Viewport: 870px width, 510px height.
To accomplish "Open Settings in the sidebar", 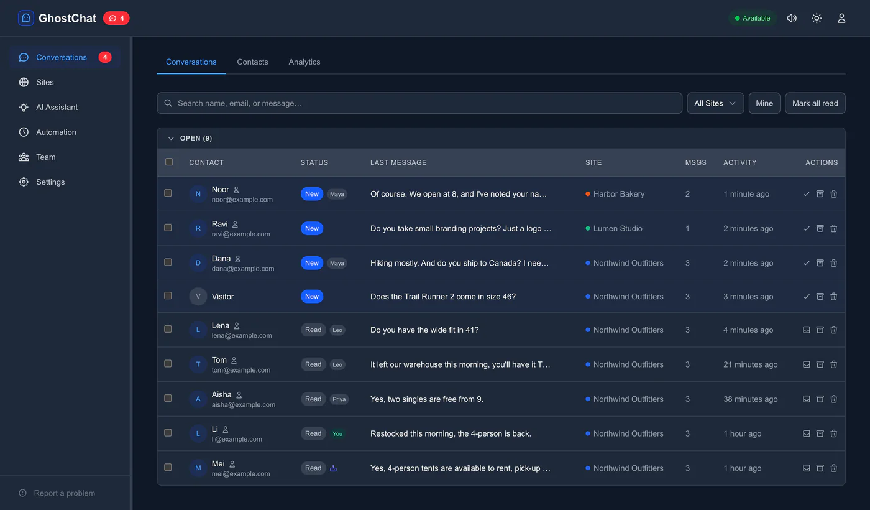I will click(65, 182).
